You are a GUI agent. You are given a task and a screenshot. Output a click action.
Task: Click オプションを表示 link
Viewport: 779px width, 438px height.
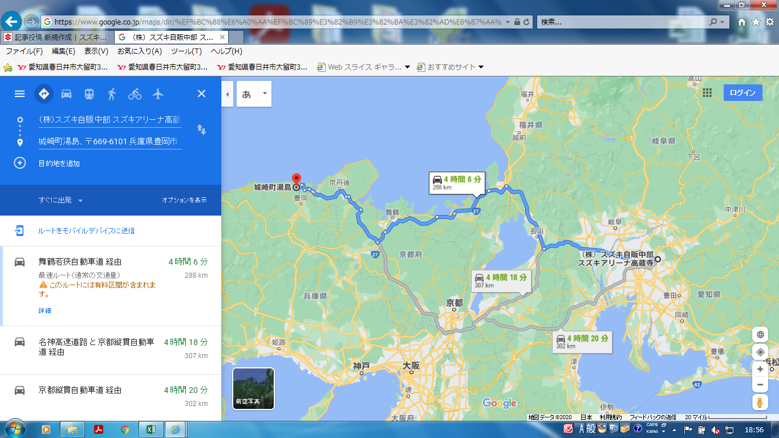point(184,200)
